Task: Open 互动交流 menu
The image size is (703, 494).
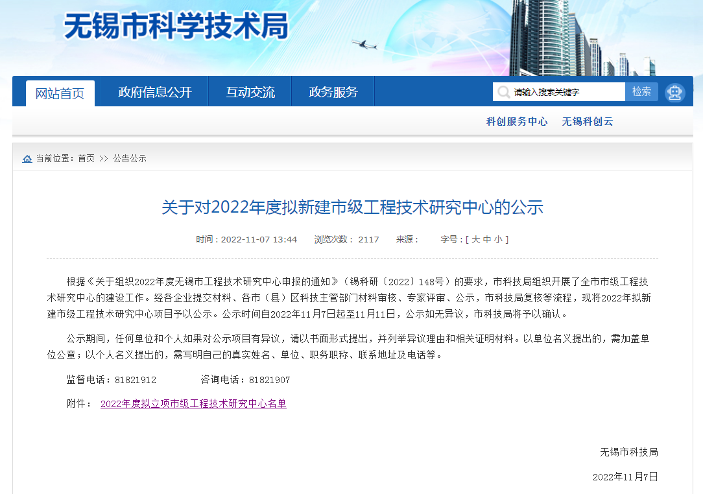Action: (x=250, y=92)
